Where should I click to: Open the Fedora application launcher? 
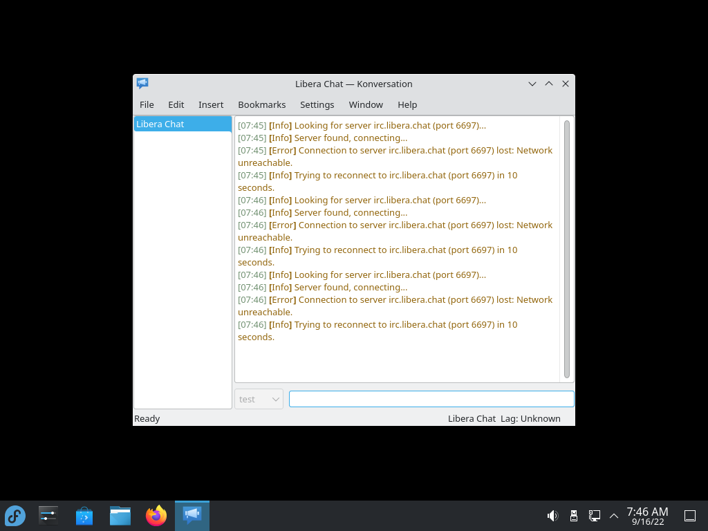click(x=15, y=516)
